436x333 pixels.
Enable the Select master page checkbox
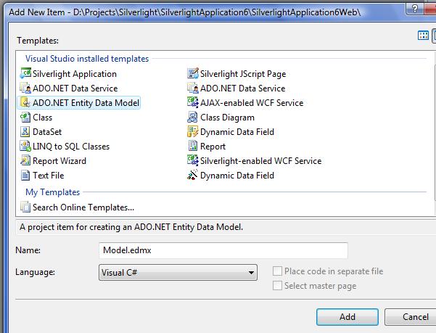(x=277, y=286)
